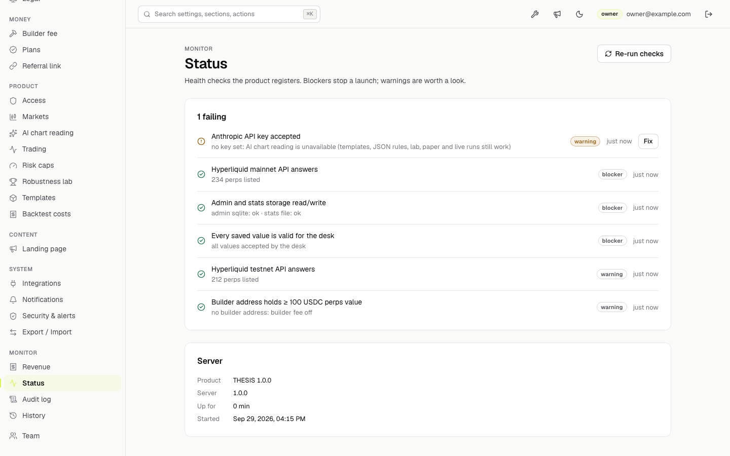Open the Team page

click(x=62, y=436)
